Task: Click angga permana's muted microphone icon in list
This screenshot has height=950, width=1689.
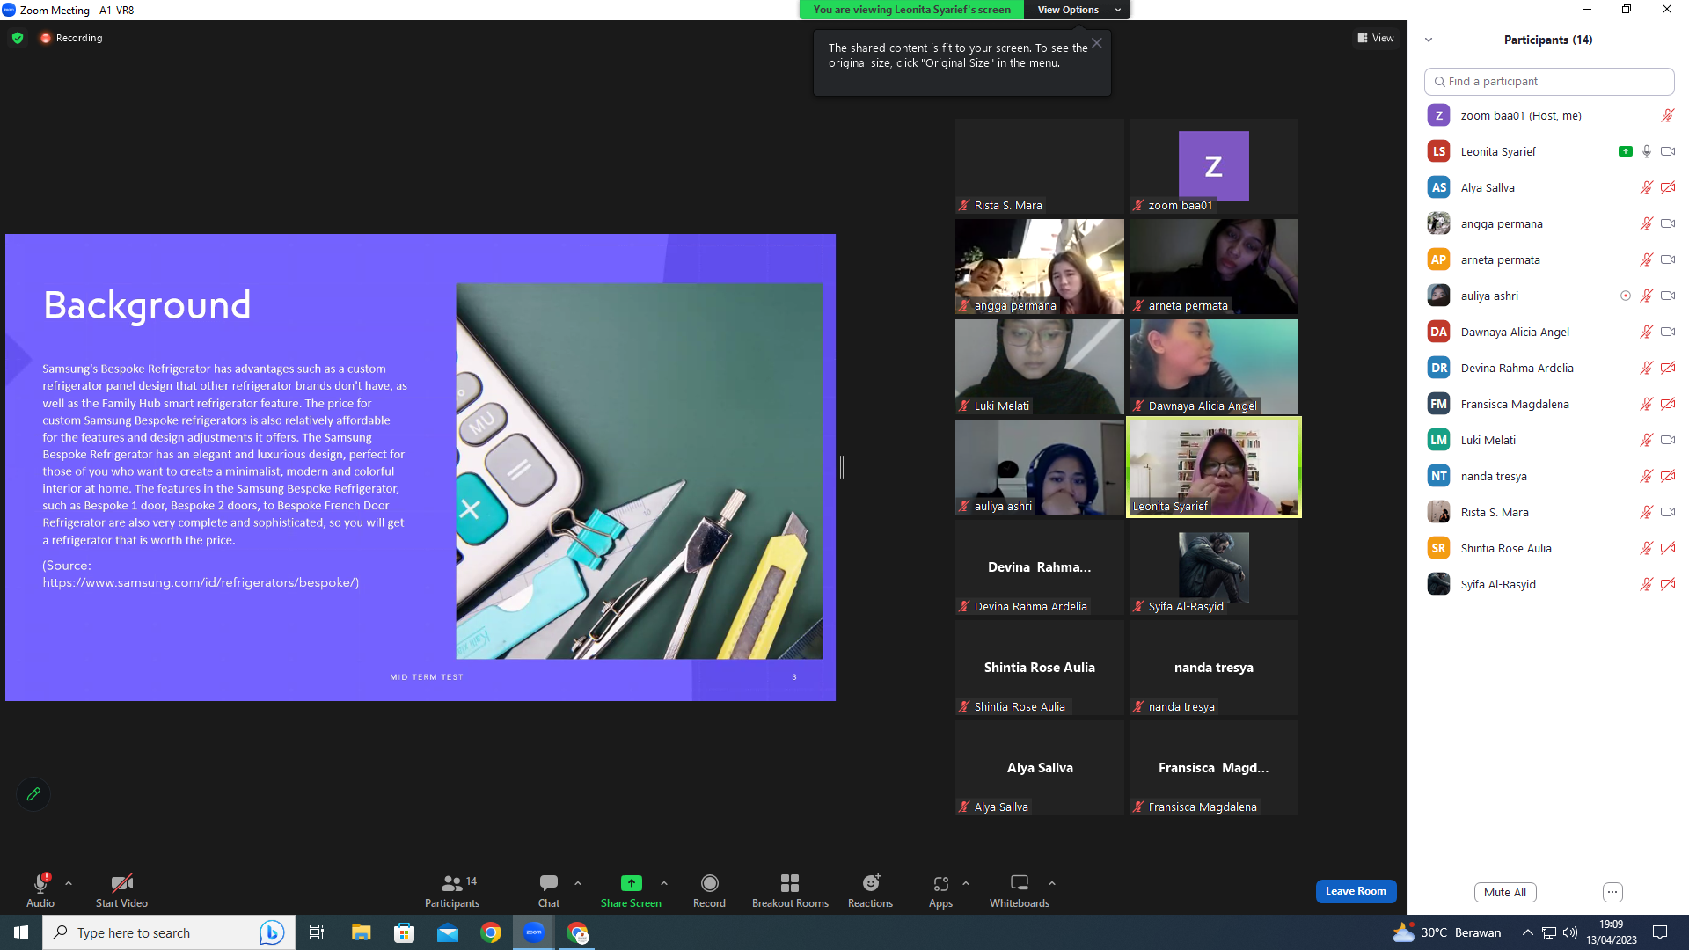Action: (x=1646, y=223)
